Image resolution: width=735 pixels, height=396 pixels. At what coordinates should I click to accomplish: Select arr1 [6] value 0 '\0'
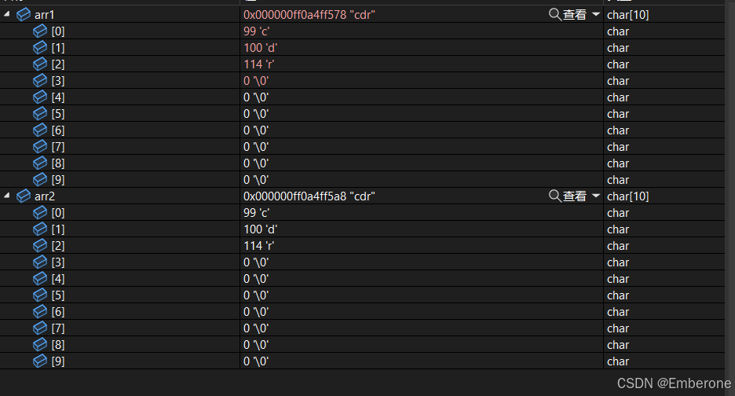256,130
